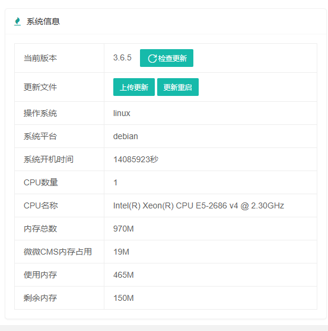Click the CPU数量 value 1
The width and height of the screenshot is (328, 331).
pyautogui.click(x=115, y=182)
